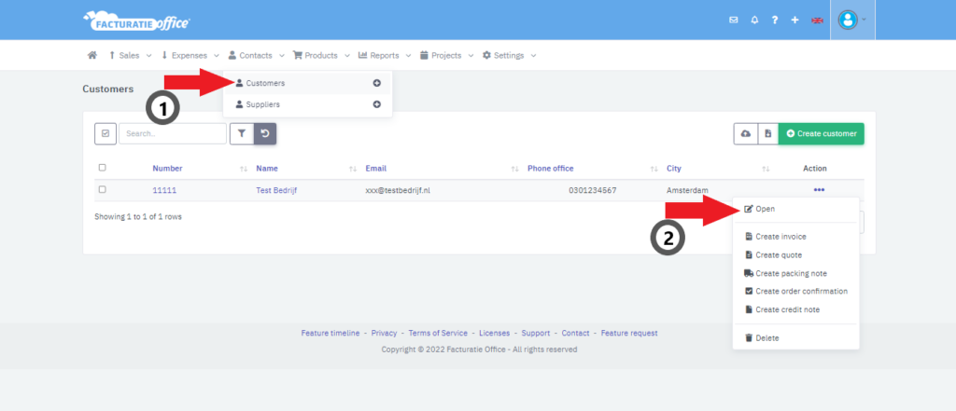
Task: Expand the Reports menu
Action: (x=384, y=55)
